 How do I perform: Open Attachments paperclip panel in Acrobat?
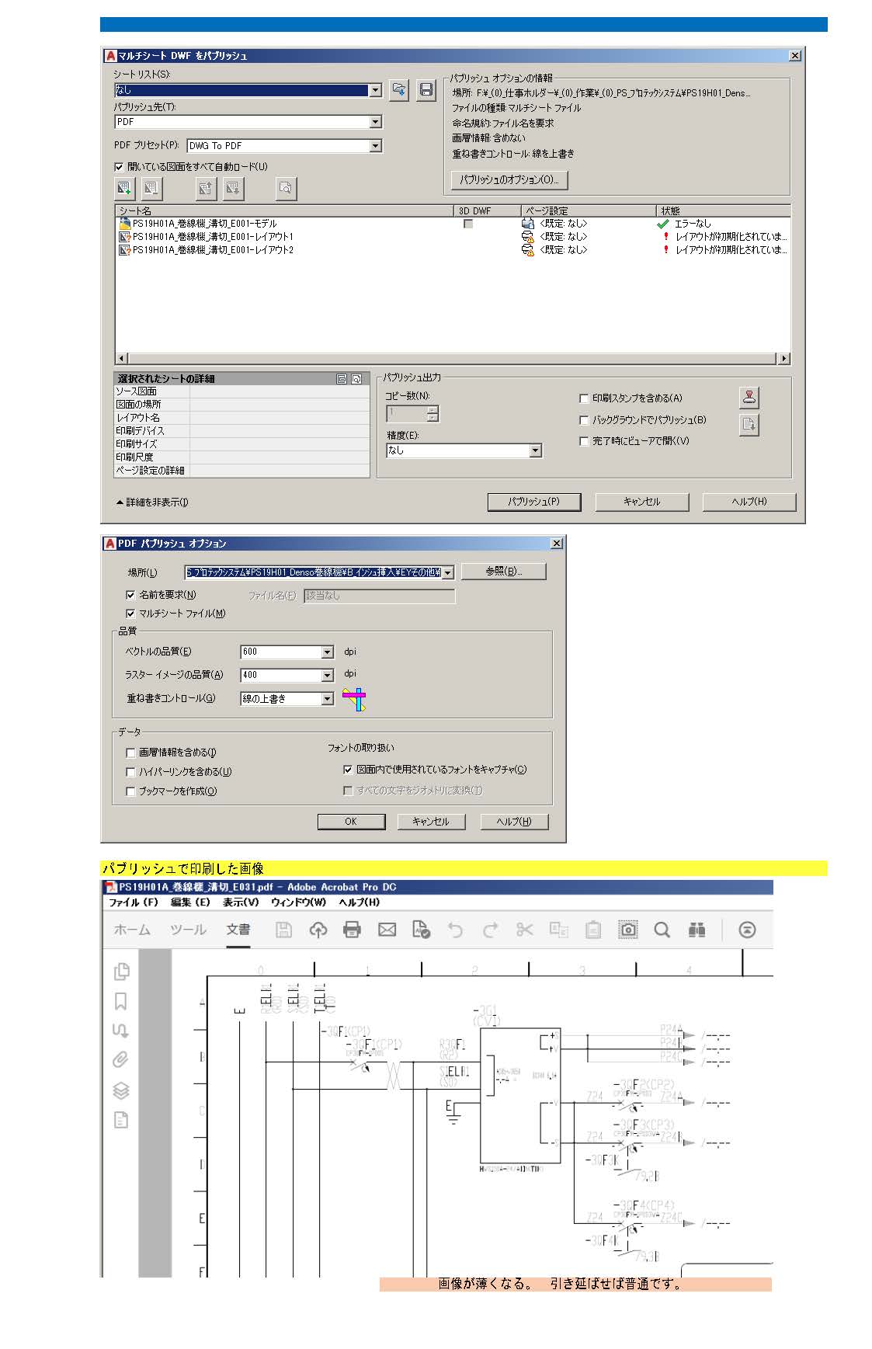tap(121, 1060)
